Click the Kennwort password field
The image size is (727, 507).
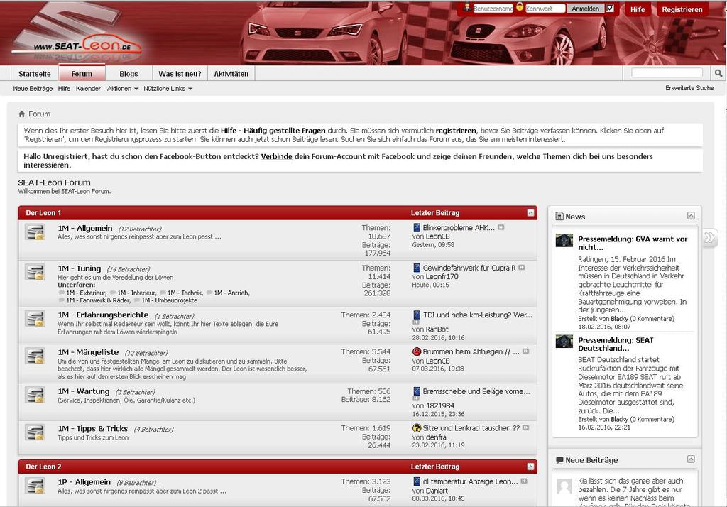pyautogui.click(x=545, y=9)
